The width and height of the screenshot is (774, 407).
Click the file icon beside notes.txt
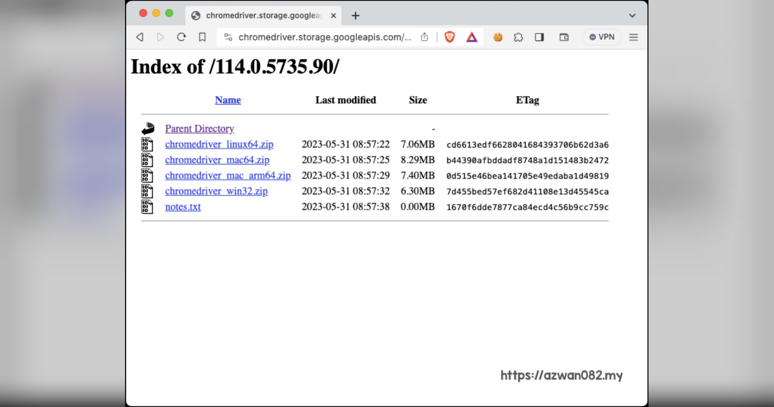click(147, 207)
